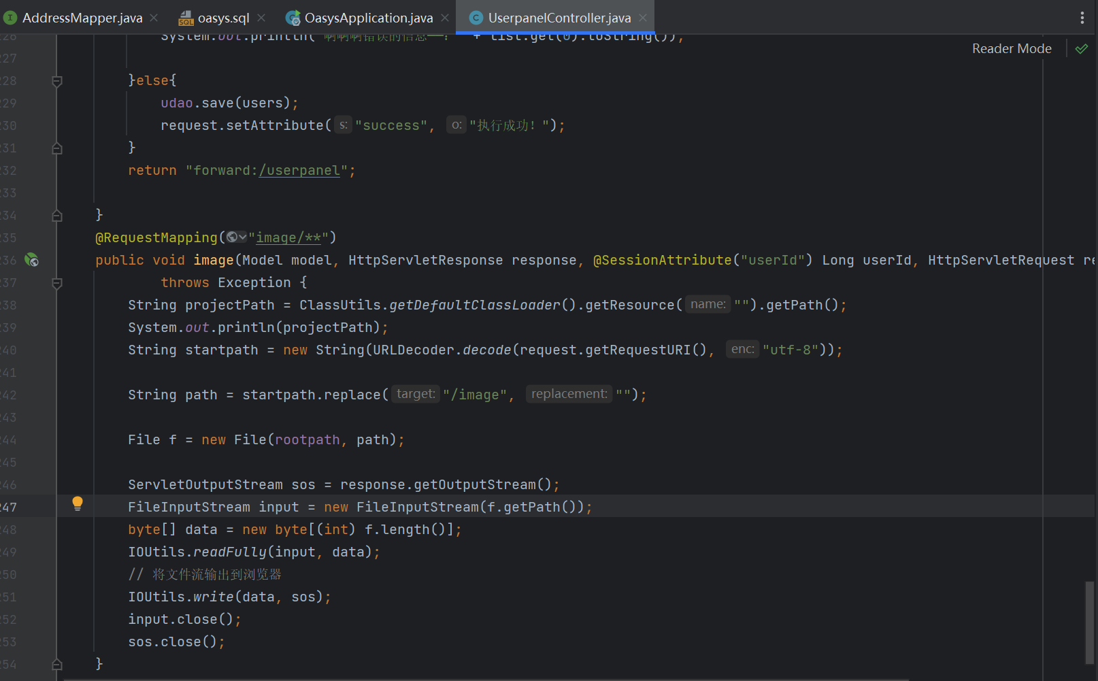
Task: Click the lightbulb quick-fix icon in gutter
Action: pos(78,503)
